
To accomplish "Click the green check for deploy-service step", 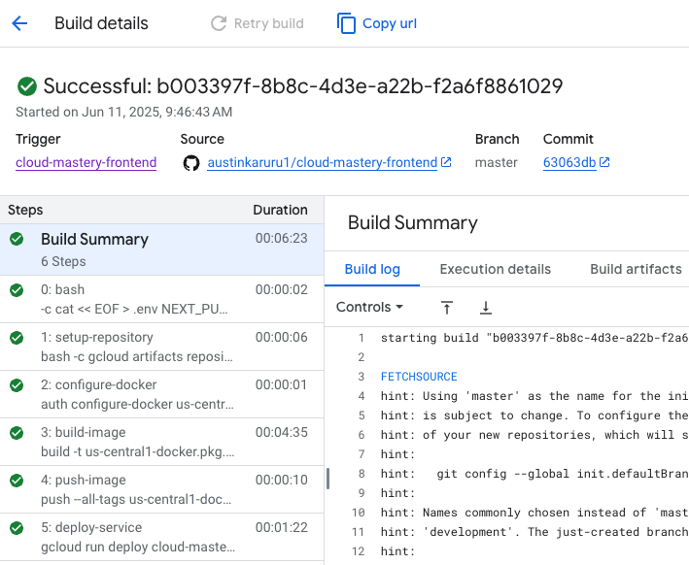I will [x=17, y=528].
